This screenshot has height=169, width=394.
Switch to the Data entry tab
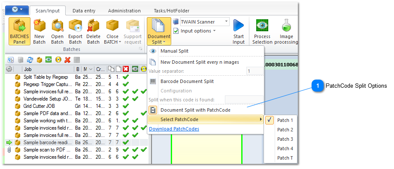click(84, 11)
